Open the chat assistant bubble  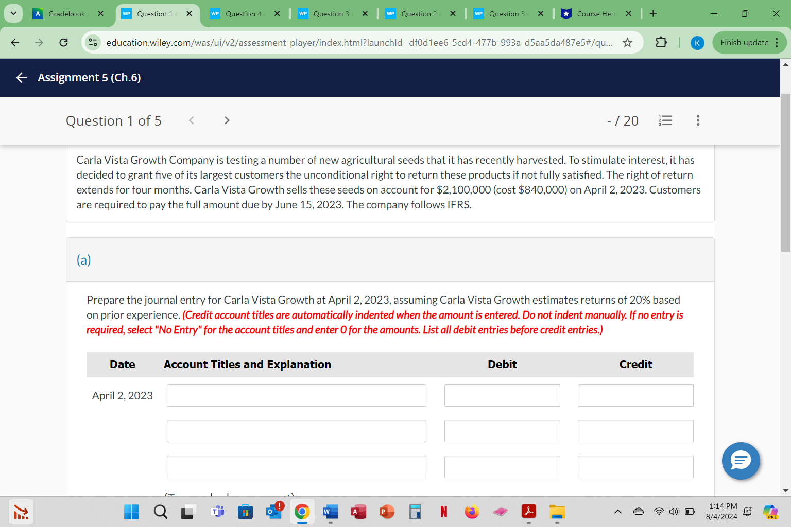pos(741,461)
